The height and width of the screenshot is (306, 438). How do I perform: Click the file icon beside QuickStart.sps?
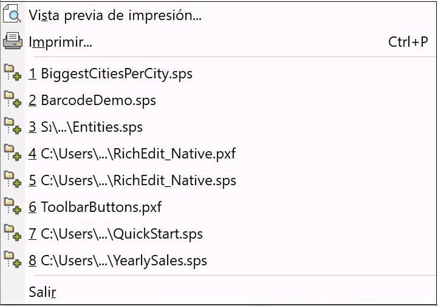(x=13, y=234)
